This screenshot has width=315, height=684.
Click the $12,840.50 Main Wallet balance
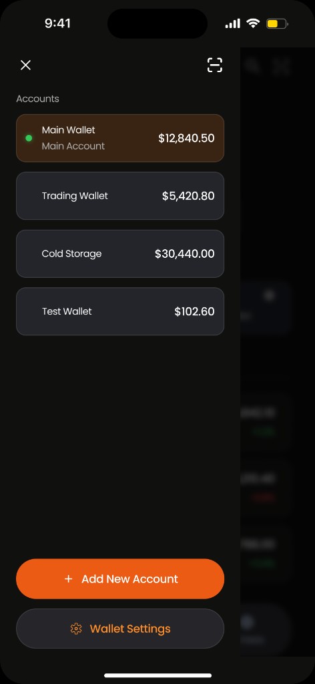coord(186,138)
